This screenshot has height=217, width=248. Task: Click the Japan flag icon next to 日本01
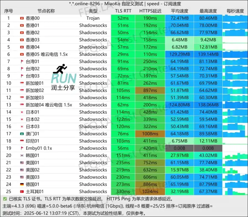pyautogui.click(x=22, y=112)
